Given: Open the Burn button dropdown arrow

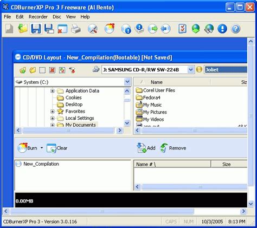Looking at the screenshot, I should pyautogui.click(x=42, y=148).
